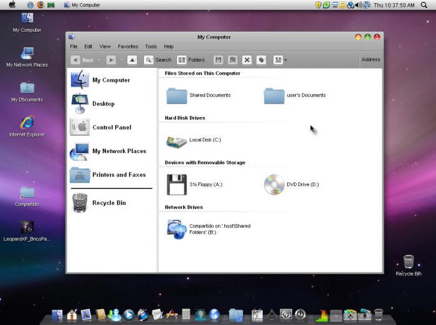Select the 3½ Floppy (A:) drive
This screenshot has width=436, height=325.
tap(194, 184)
